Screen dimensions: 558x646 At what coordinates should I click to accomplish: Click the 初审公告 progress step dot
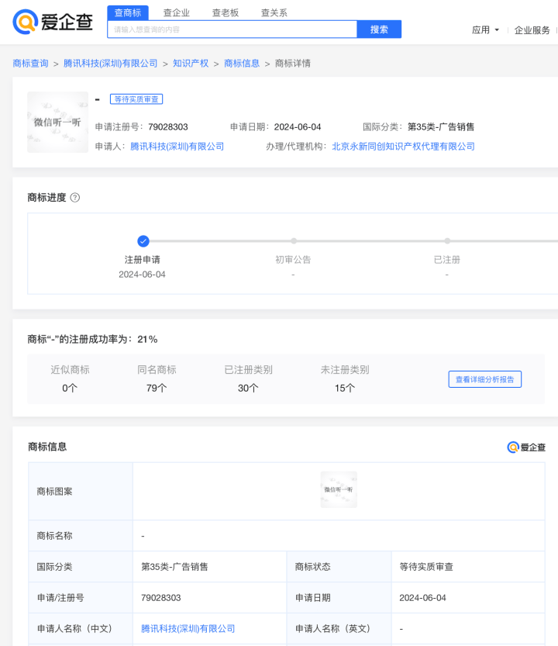[x=293, y=241]
